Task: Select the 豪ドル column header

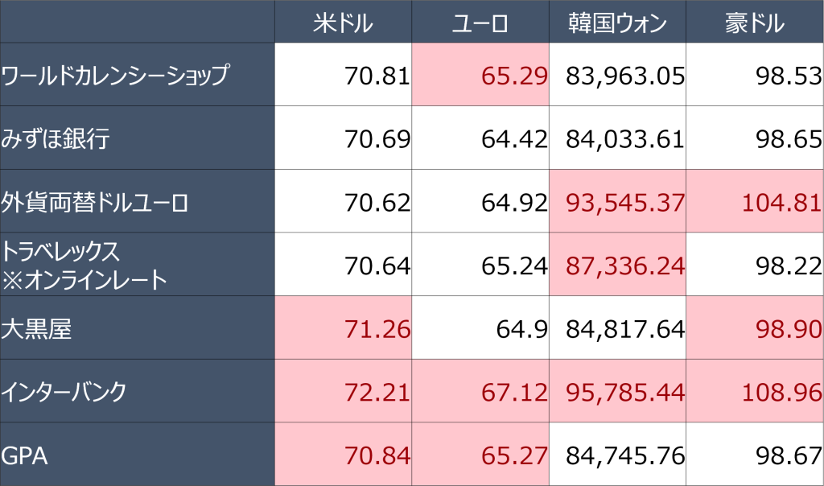Action: (755, 22)
